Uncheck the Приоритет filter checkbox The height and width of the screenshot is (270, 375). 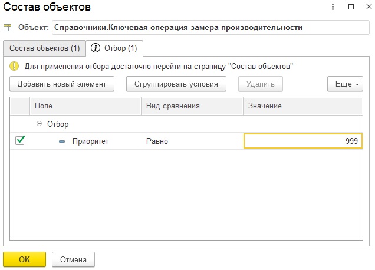[x=19, y=141]
